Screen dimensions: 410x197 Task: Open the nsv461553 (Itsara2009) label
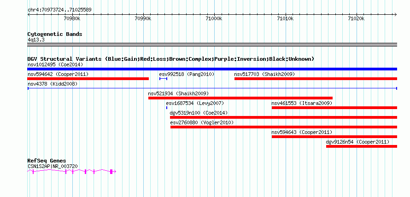click(x=302, y=103)
